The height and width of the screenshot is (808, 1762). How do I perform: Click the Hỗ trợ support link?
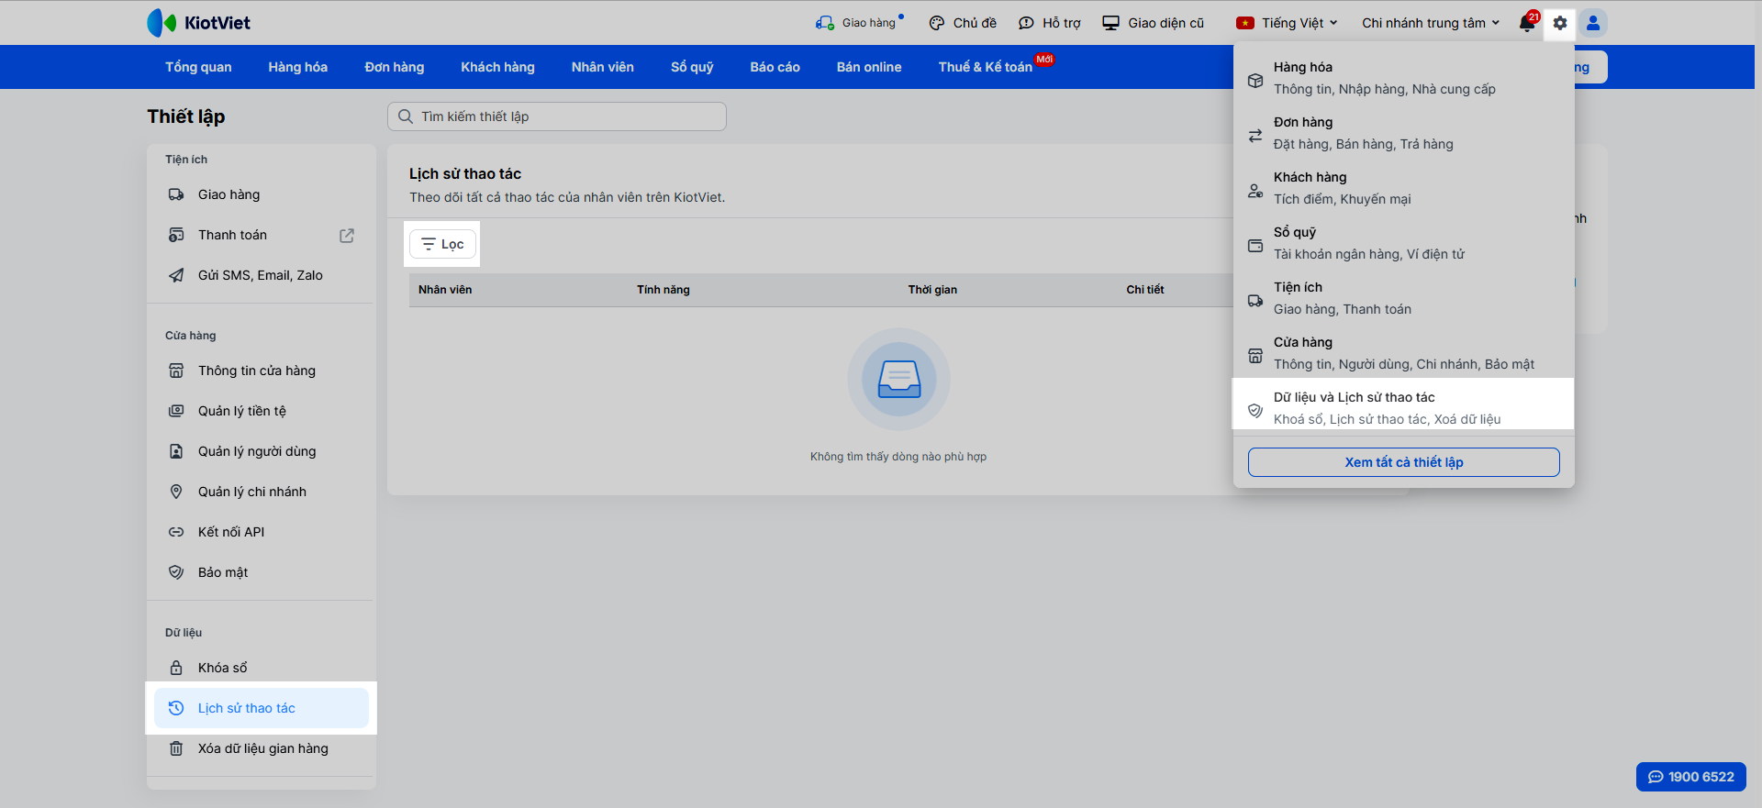pos(1062,23)
